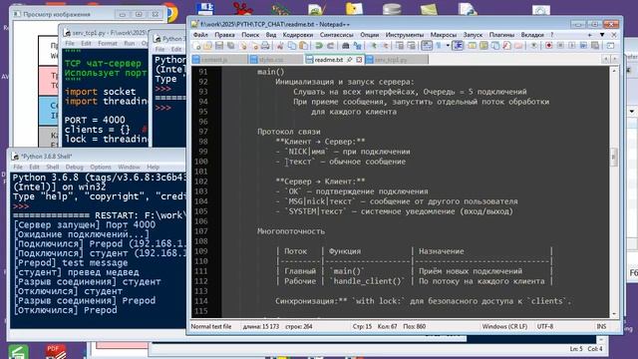Click the scroll-up arrow of Notepad++ editor
This screenshot has width=638, height=359.
click(x=614, y=71)
